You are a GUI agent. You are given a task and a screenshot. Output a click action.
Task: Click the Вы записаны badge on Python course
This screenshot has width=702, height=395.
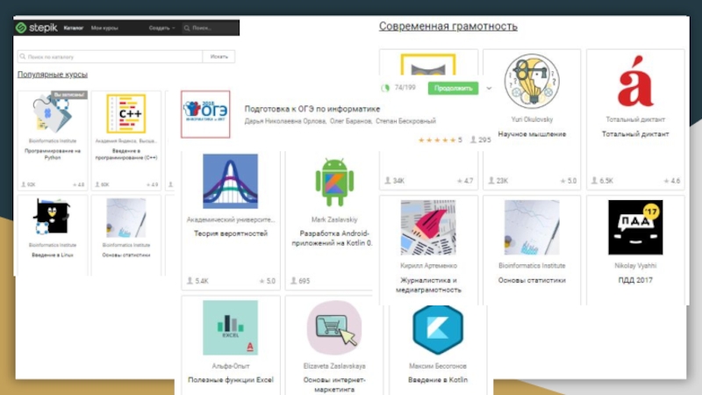(x=69, y=95)
